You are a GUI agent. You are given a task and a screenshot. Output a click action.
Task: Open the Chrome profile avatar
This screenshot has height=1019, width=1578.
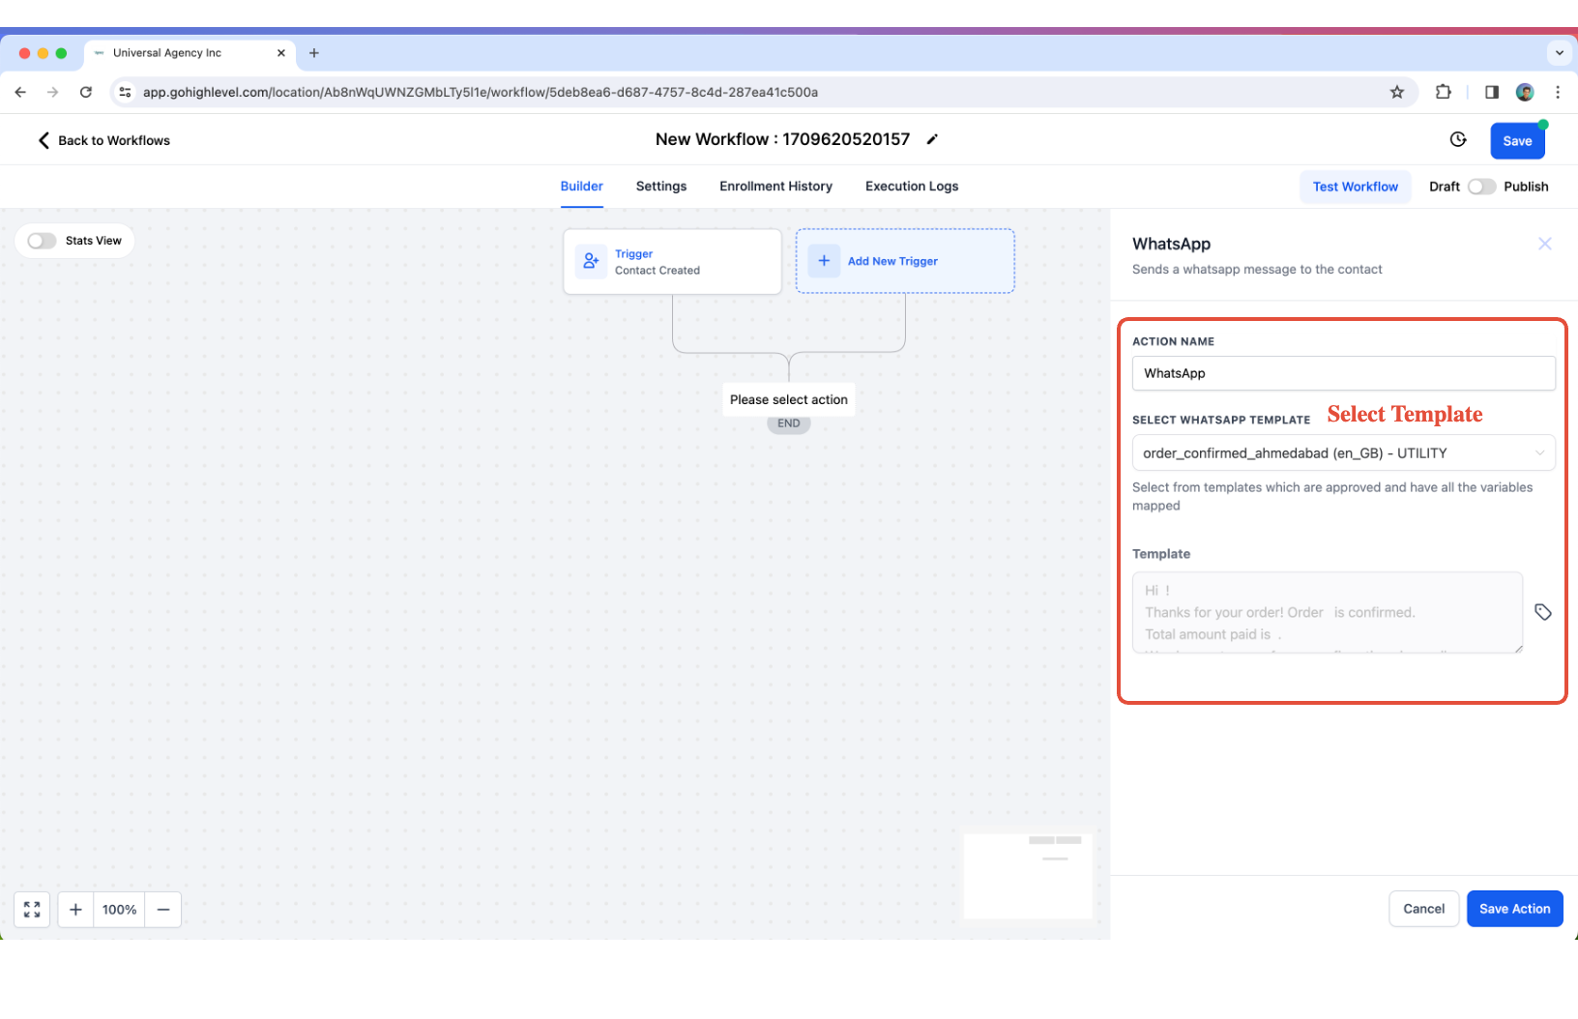pyautogui.click(x=1525, y=92)
